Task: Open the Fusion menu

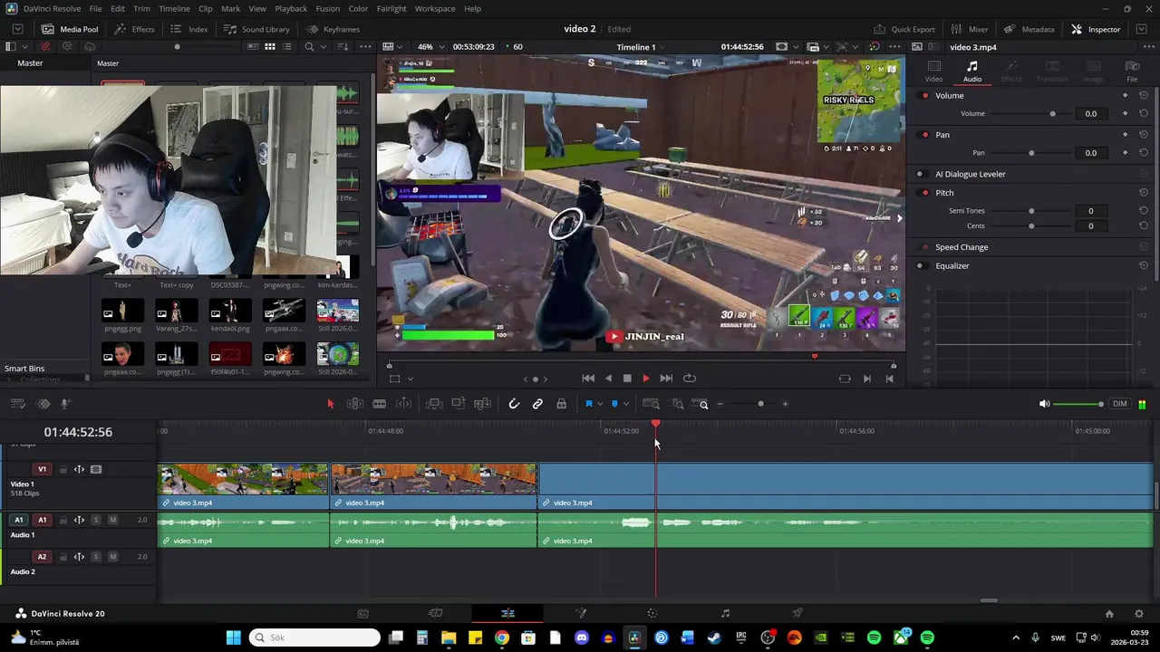Action: point(328,8)
